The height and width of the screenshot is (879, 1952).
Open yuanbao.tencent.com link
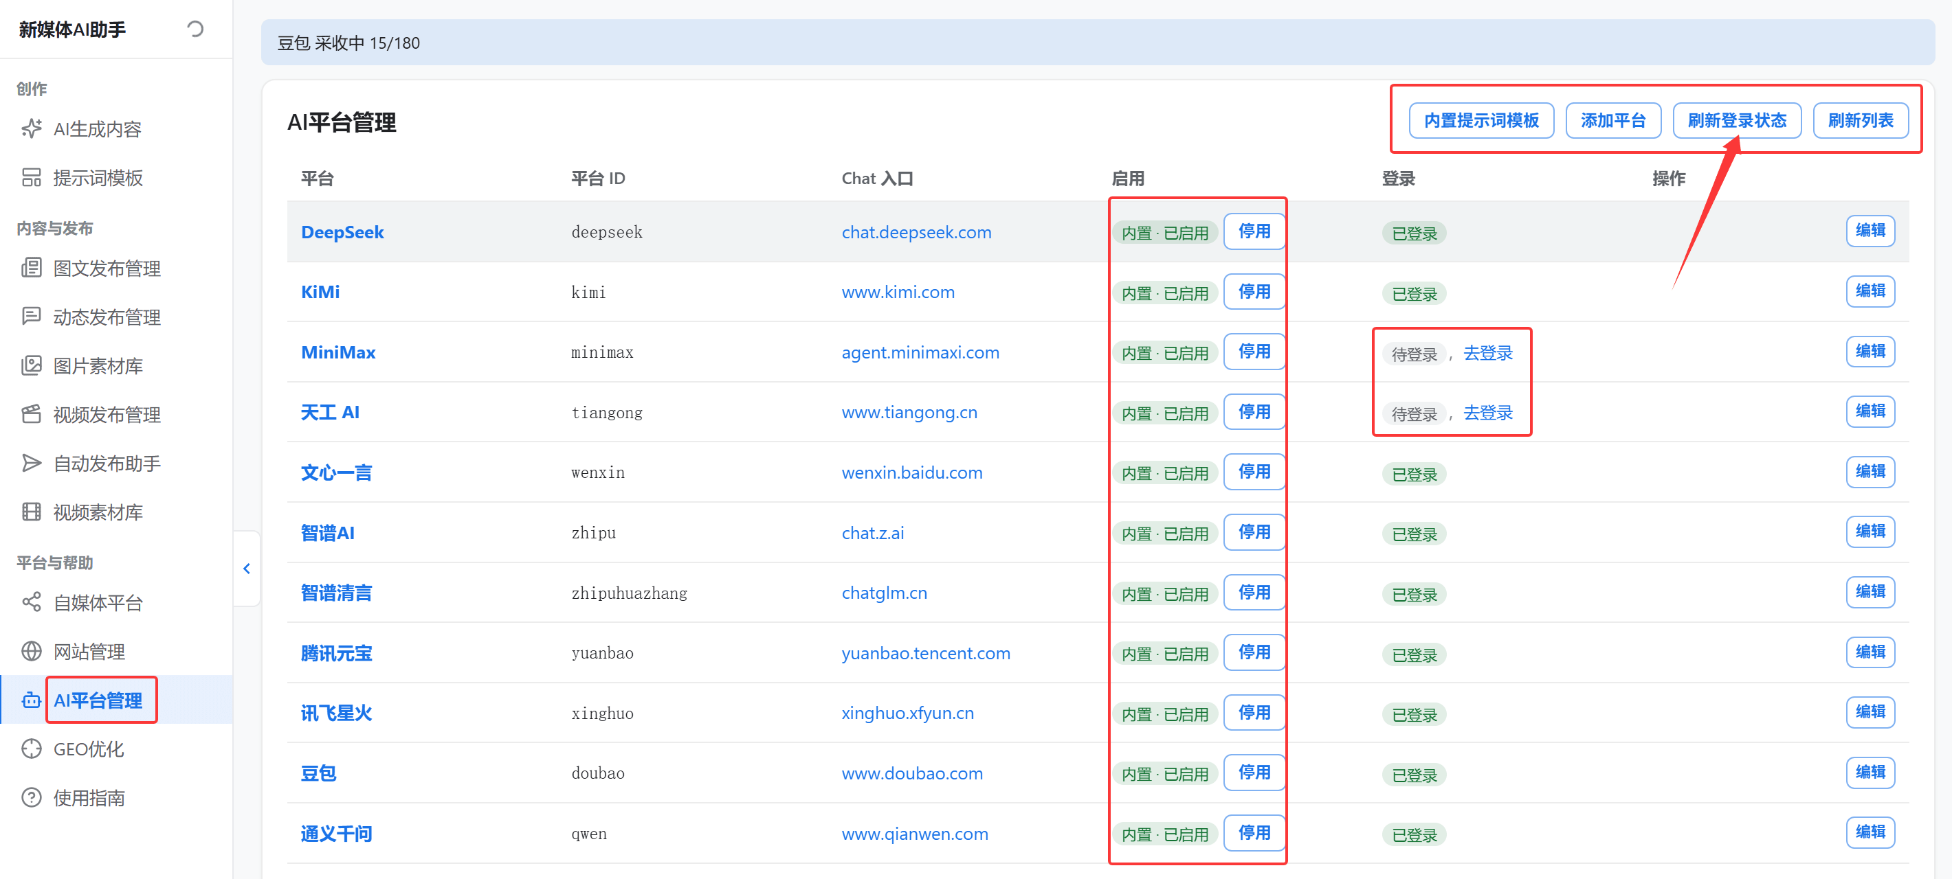pos(925,653)
